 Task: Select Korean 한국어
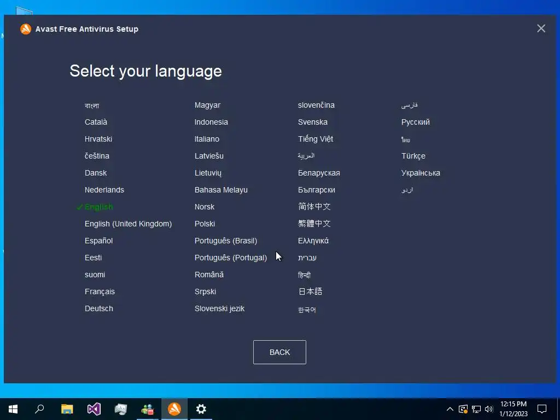click(307, 310)
